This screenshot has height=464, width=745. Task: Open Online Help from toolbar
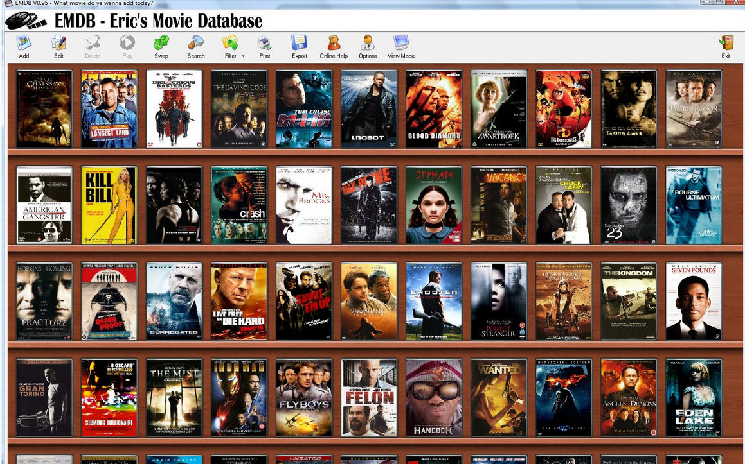coord(334,46)
